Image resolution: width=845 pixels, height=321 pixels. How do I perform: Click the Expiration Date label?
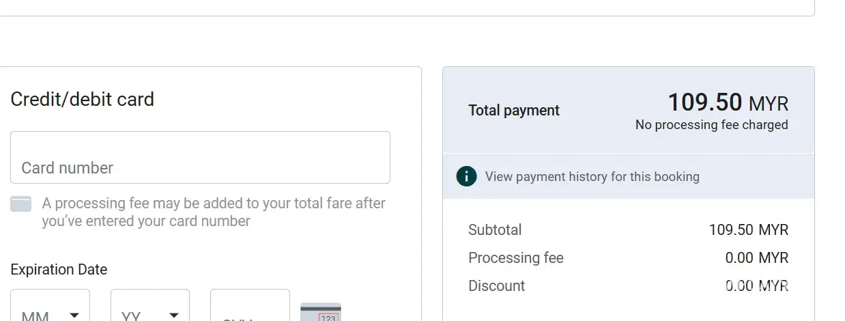coord(59,270)
